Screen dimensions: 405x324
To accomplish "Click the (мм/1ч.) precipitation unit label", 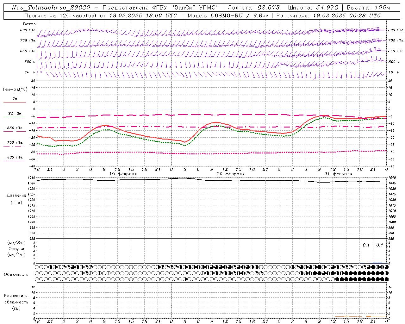I will click(16, 255).
